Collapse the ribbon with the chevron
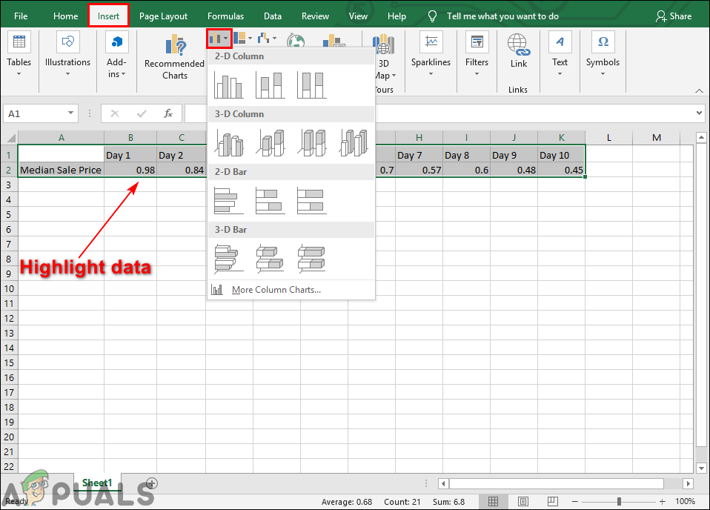The width and height of the screenshot is (710, 510). (x=699, y=91)
